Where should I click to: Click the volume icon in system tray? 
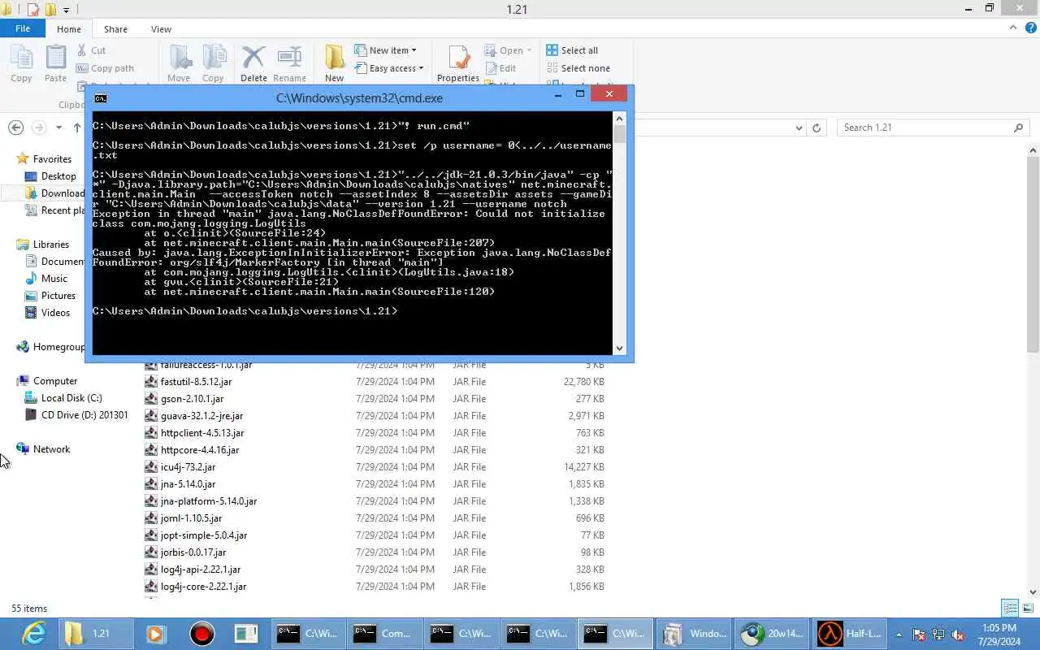pos(958,635)
